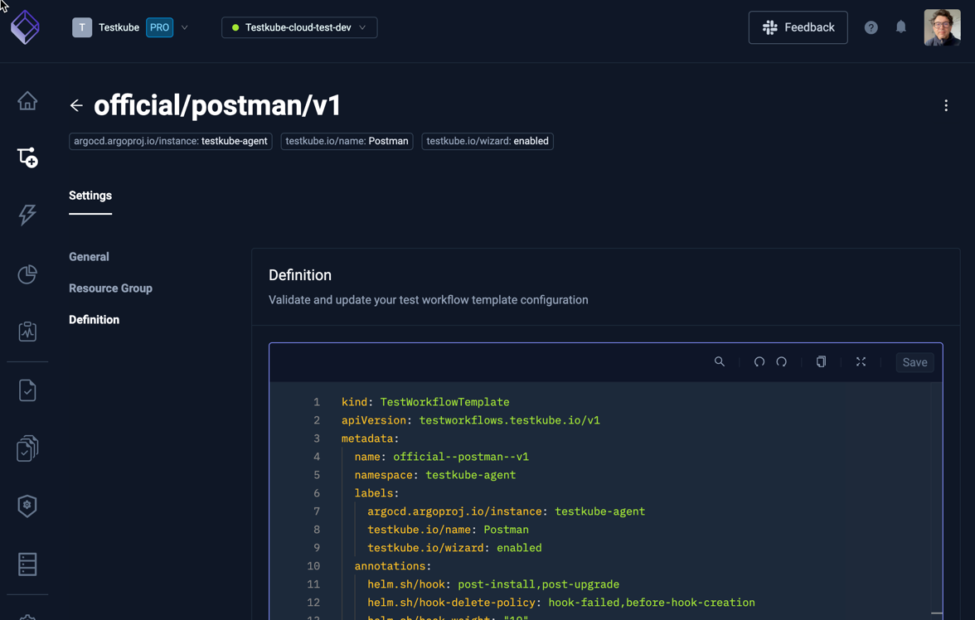Open the notifications bell
Image resolution: width=975 pixels, height=620 pixels.
click(900, 27)
